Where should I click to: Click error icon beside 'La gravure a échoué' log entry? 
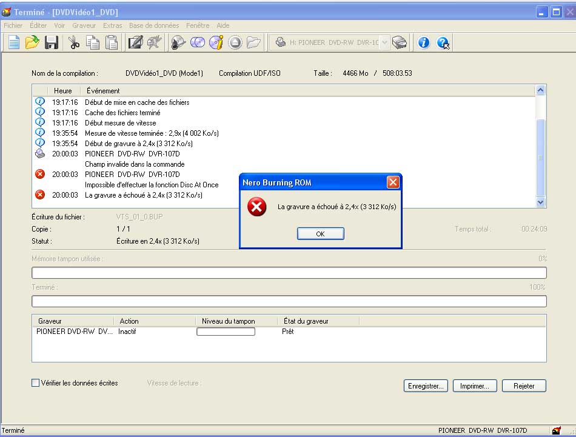(x=40, y=195)
